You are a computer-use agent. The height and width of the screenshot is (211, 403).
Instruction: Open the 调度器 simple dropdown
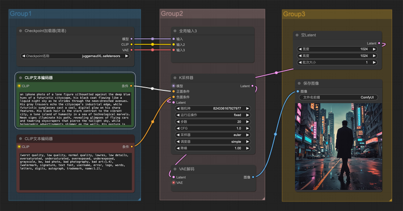(x=213, y=142)
